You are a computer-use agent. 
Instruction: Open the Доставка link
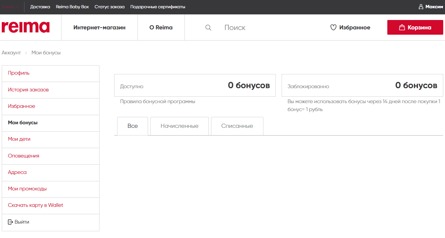pyautogui.click(x=40, y=7)
